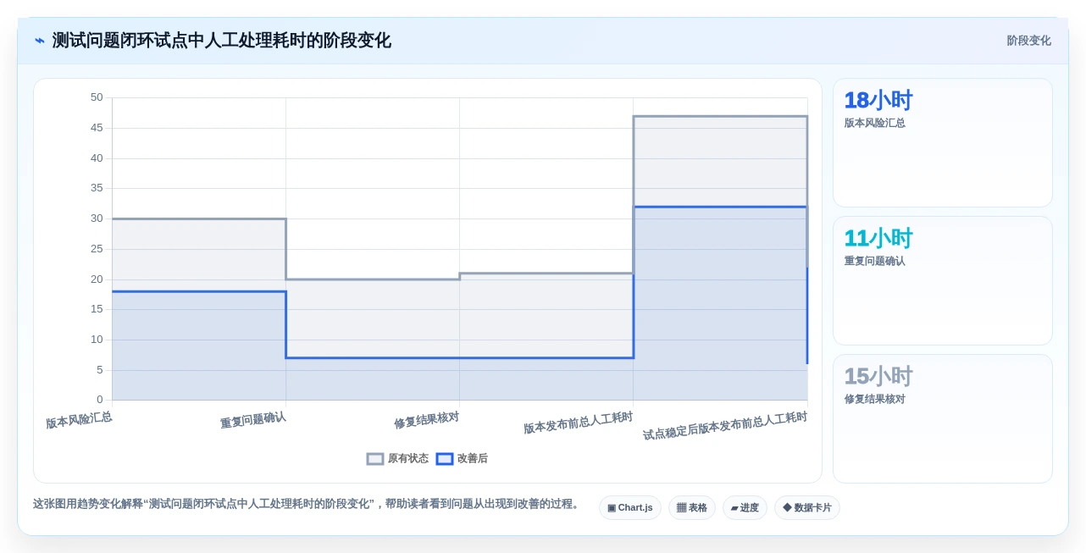Image resolution: width=1086 pixels, height=553 pixels.
Task: Click the 15小时 value text
Action: pos(878,377)
